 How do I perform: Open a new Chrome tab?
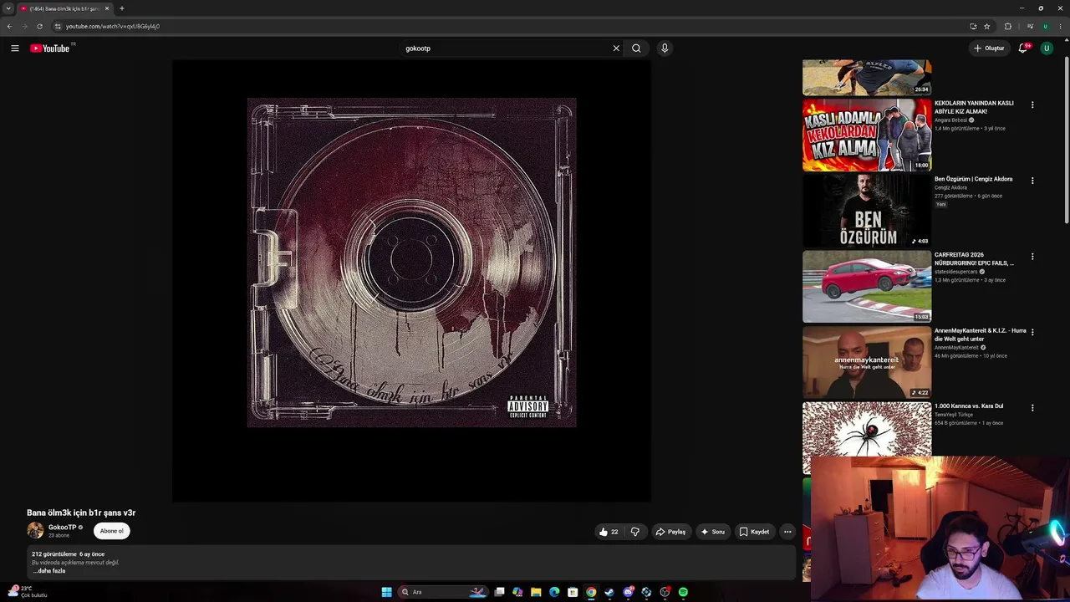[121, 8]
